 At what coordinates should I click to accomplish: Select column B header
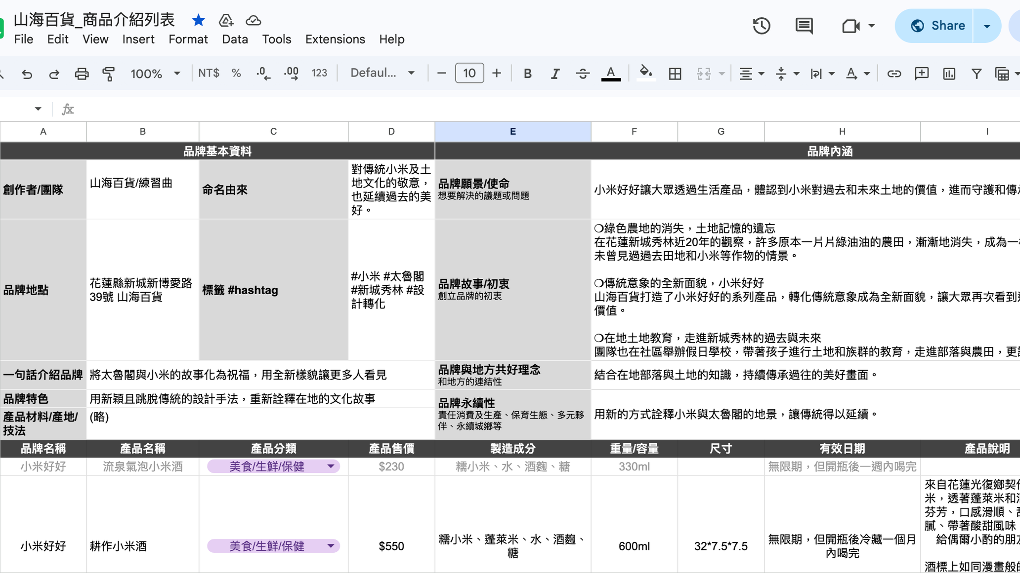(x=142, y=131)
